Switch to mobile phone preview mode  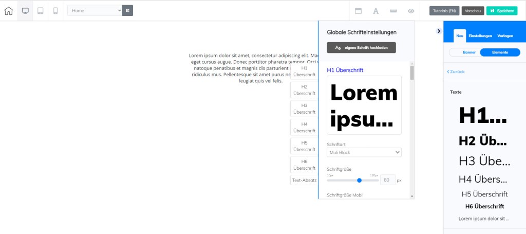click(x=55, y=11)
